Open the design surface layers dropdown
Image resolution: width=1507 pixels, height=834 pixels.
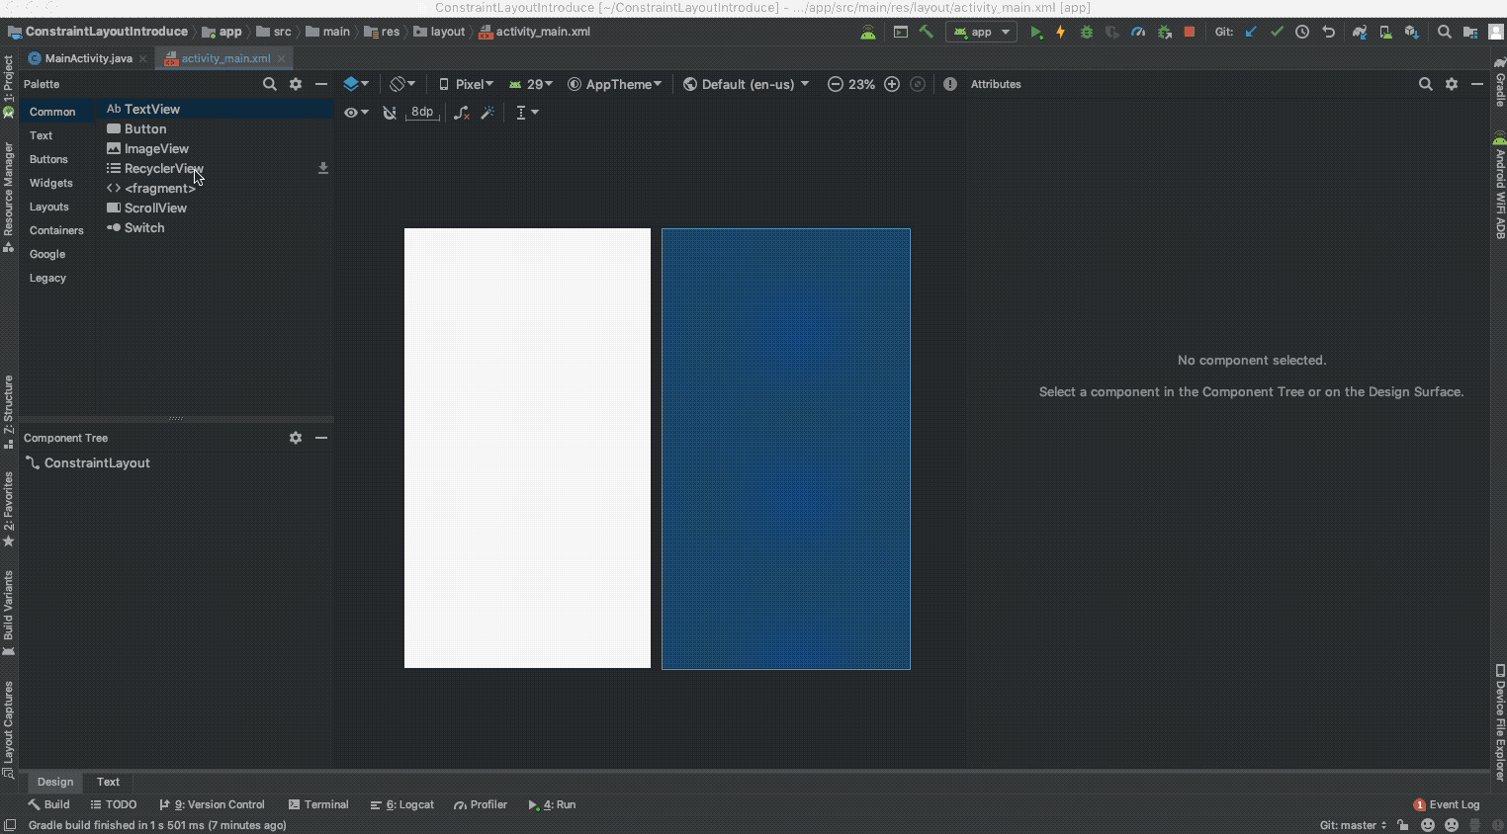pyautogui.click(x=356, y=84)
